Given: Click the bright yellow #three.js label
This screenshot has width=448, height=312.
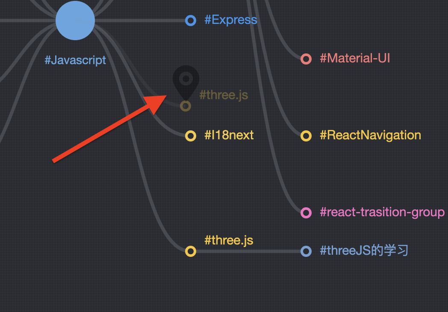Looking at the screenshot, I should (x=229, y=240).
